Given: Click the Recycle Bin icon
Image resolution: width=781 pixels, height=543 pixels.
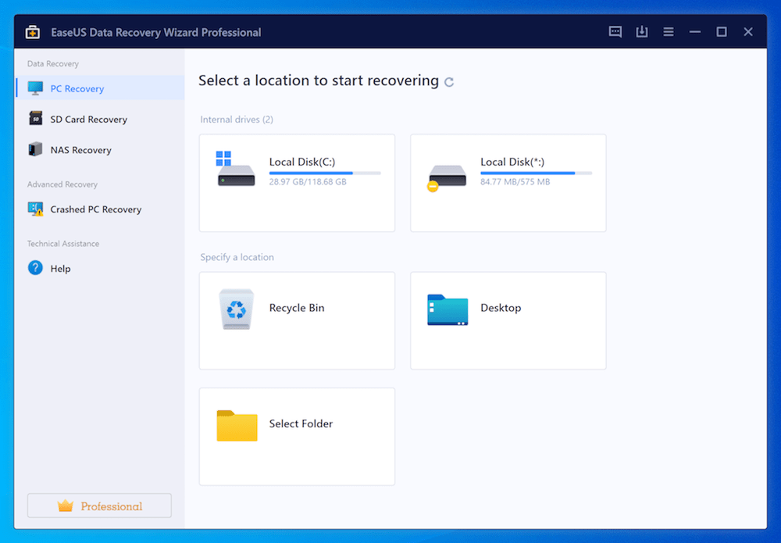Looking at the screenshot, I should 236,309.
